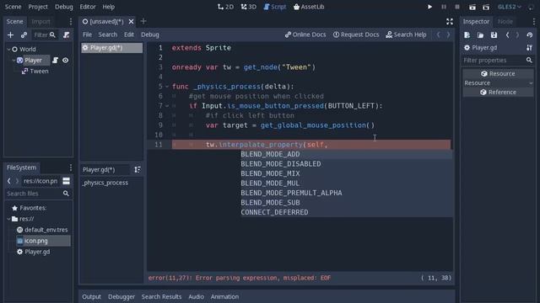The height and width of the screenshot is (303, 540).
Task: Stop the running scene
Action: click(x=457, y=7)
